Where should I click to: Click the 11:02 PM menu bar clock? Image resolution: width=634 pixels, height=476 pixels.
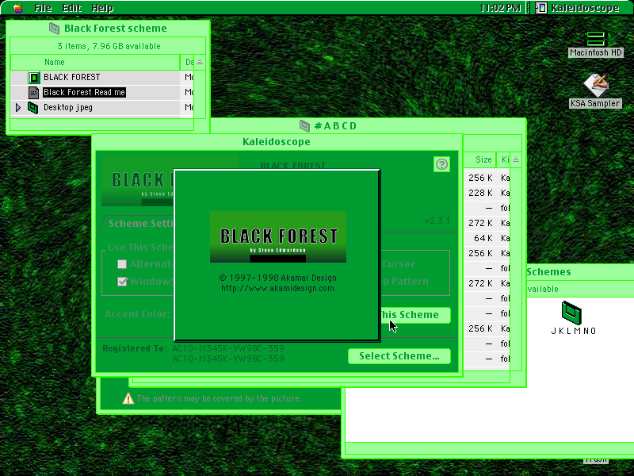tap(500, 8)
